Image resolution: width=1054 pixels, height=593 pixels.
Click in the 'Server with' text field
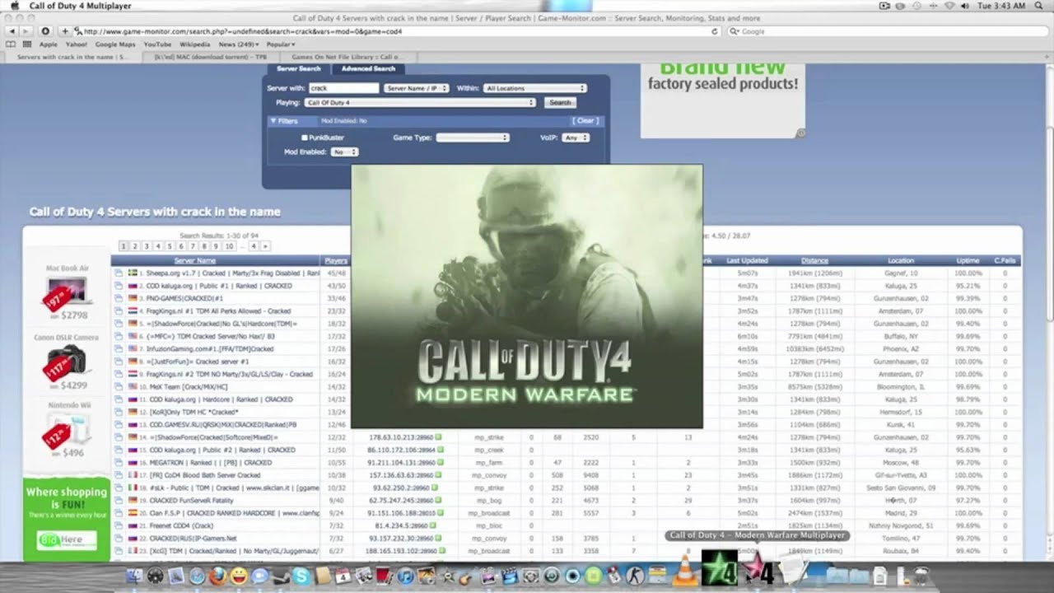(x=343, y=88)
